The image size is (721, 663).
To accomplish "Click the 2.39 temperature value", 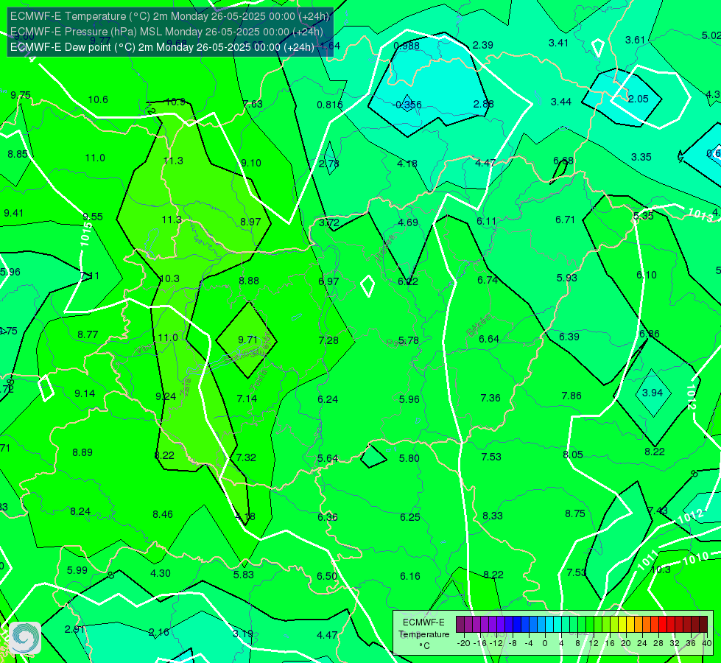I will pyautogui.click(x=483, y=45).
